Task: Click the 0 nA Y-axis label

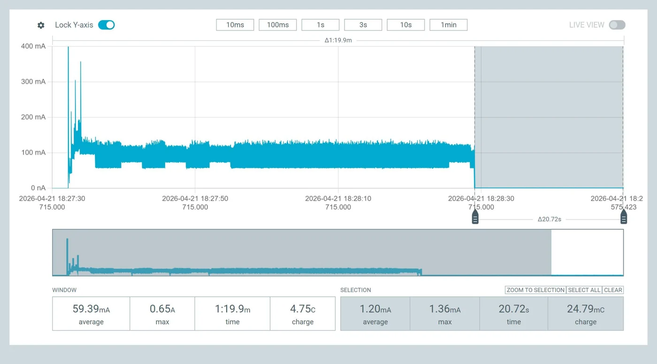Action: [38, 188]
